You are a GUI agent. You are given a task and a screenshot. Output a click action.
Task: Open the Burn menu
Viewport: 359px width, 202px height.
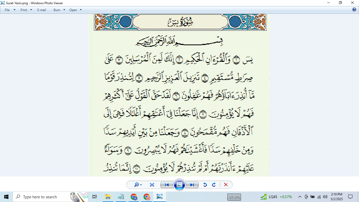(57, 10)
